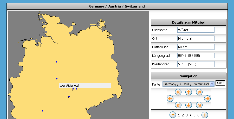Zoom out using the minus button
This screenshot has width=234, height=119.
[173, 115]
